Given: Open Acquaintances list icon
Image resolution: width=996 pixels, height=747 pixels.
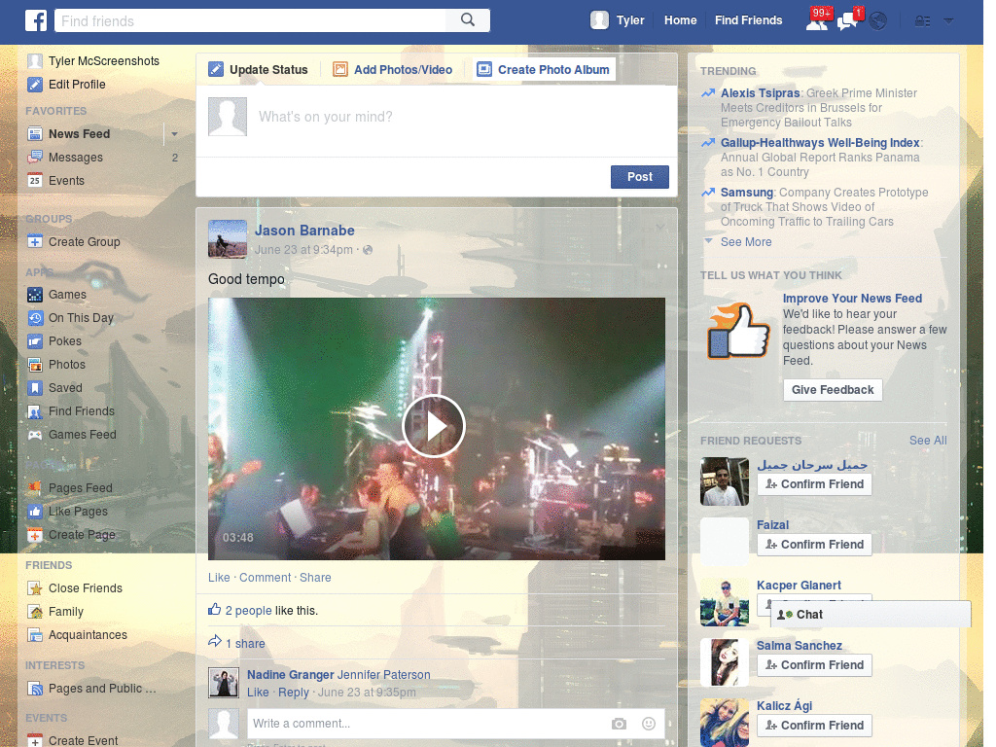Looking at the screenshot, I should [x=35, y=635].
